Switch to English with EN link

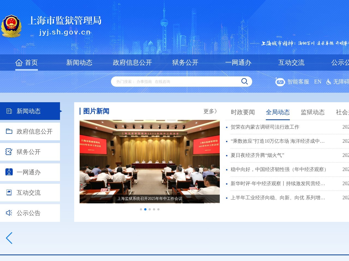(x=318, y=82)
